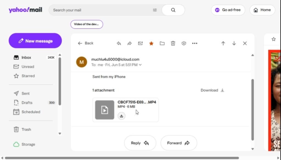
Task: Click the Download all attachments link
Action: pyautogui.click(x=212, y=90)
